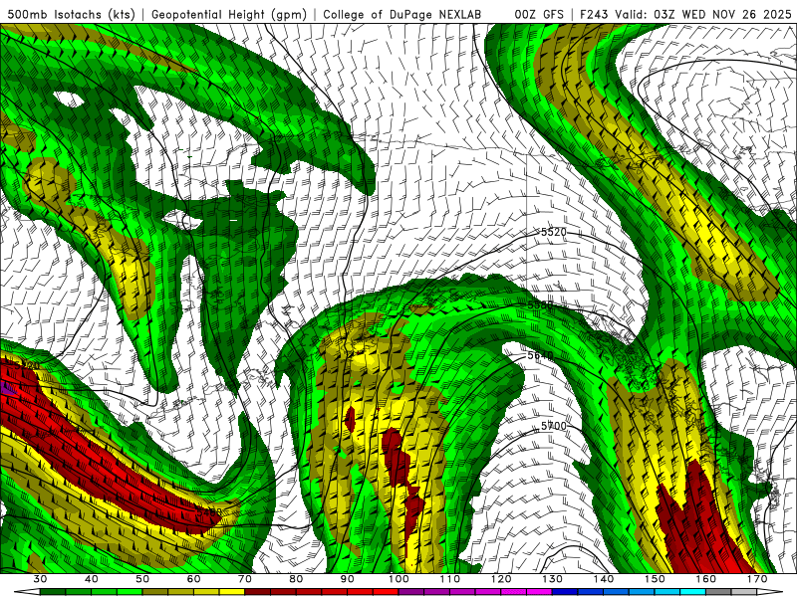This screenshot has height=597, width=797.
Task: Click the dark blue swatch just right of 130
Action: [x=565, y=592]
